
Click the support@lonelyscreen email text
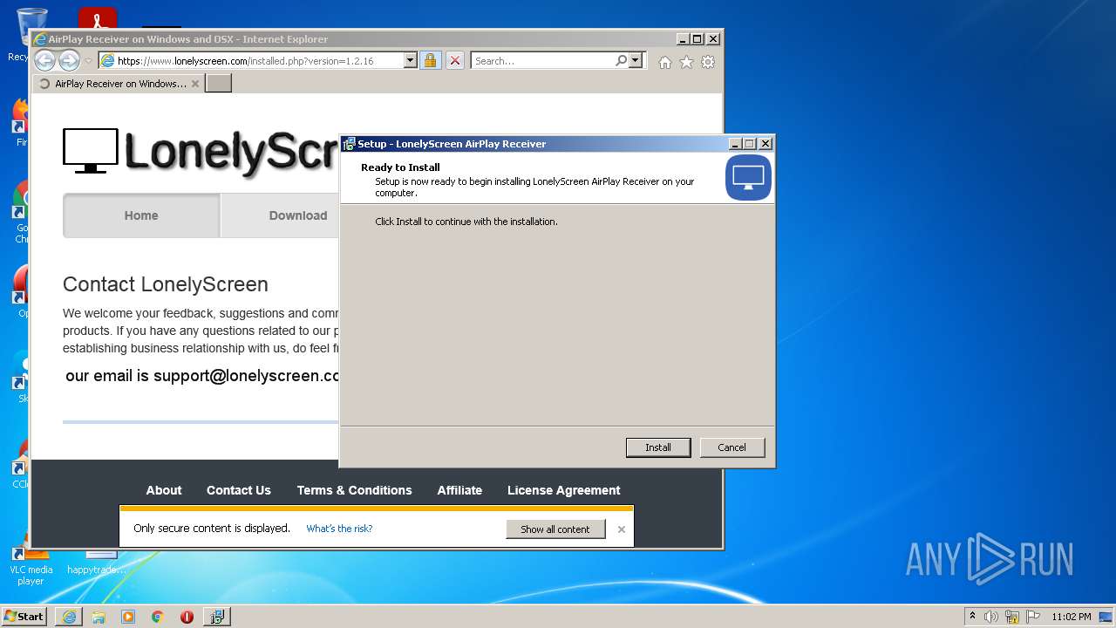pyautogui.click(x=202, y=376)
